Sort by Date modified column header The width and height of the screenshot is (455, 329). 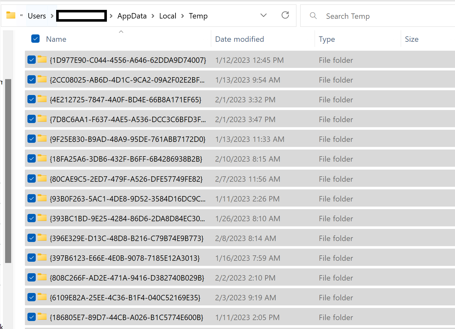[240, 39]
